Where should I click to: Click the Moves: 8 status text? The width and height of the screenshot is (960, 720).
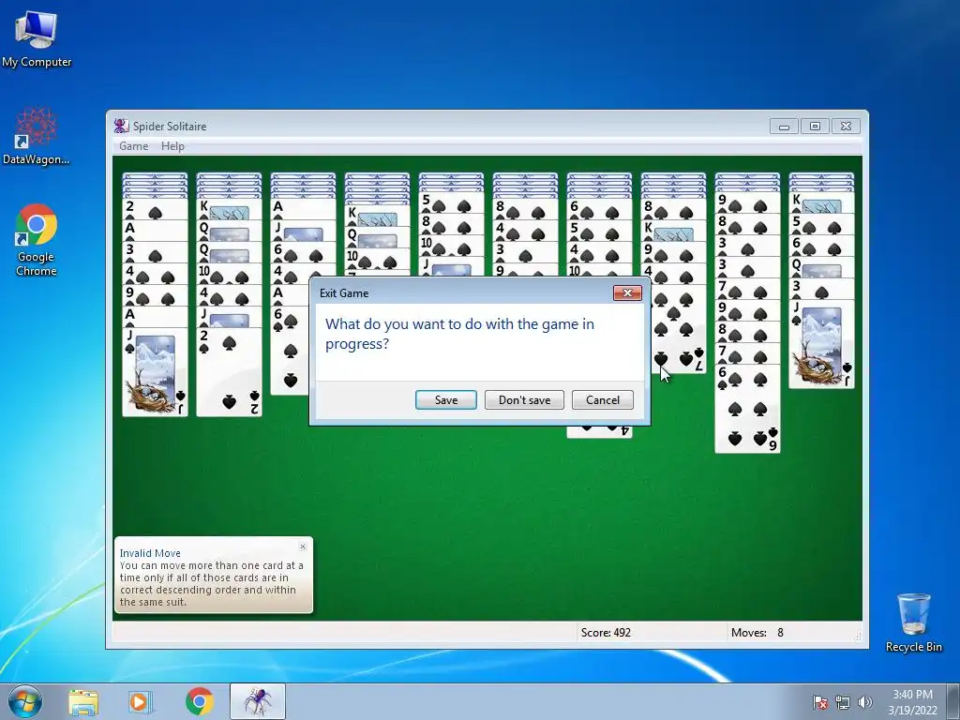757,633
